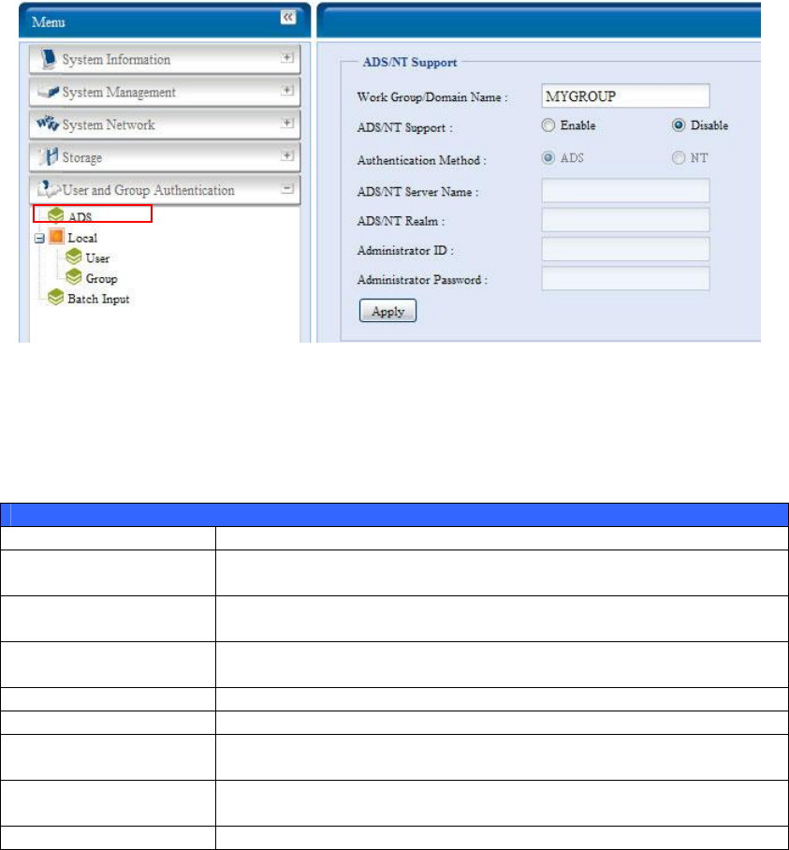Image resolution: width=789 pixels, height=850 pixels.
Task: Click the Batch Input green stack icon
Action: click(56, 297)
